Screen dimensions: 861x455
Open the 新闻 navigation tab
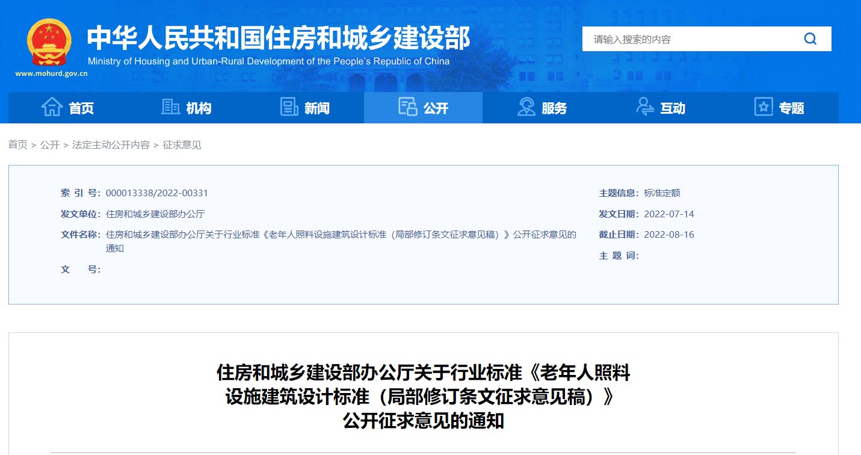304,108
